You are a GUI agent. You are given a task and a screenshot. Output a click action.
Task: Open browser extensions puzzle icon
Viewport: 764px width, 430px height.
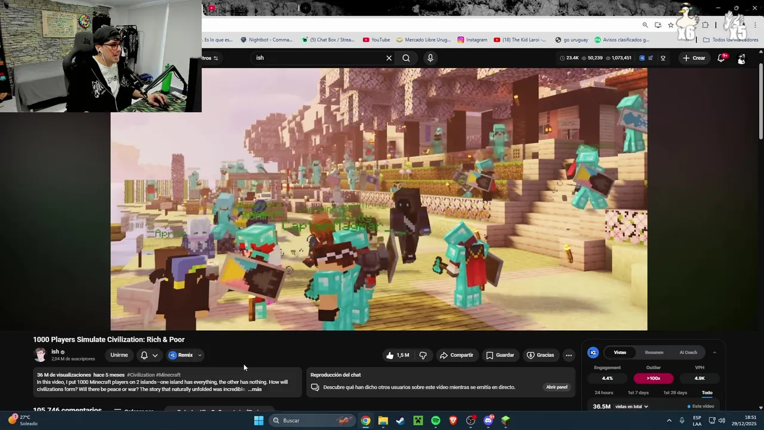(706, 25)
